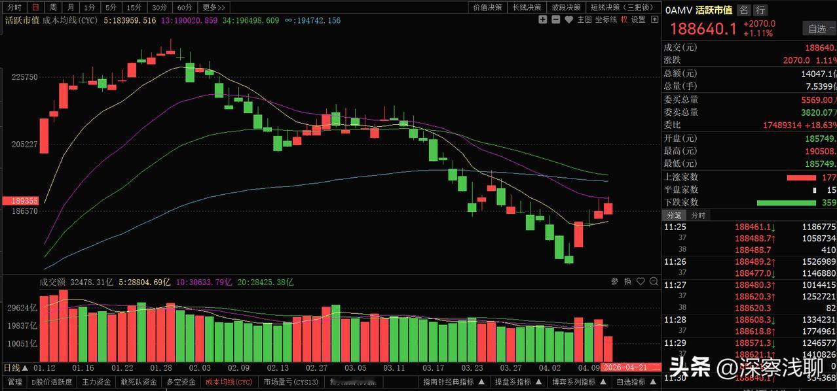Select the 日 daily period tab
Screen dimensions: 837x391
[x=35, y=7]
